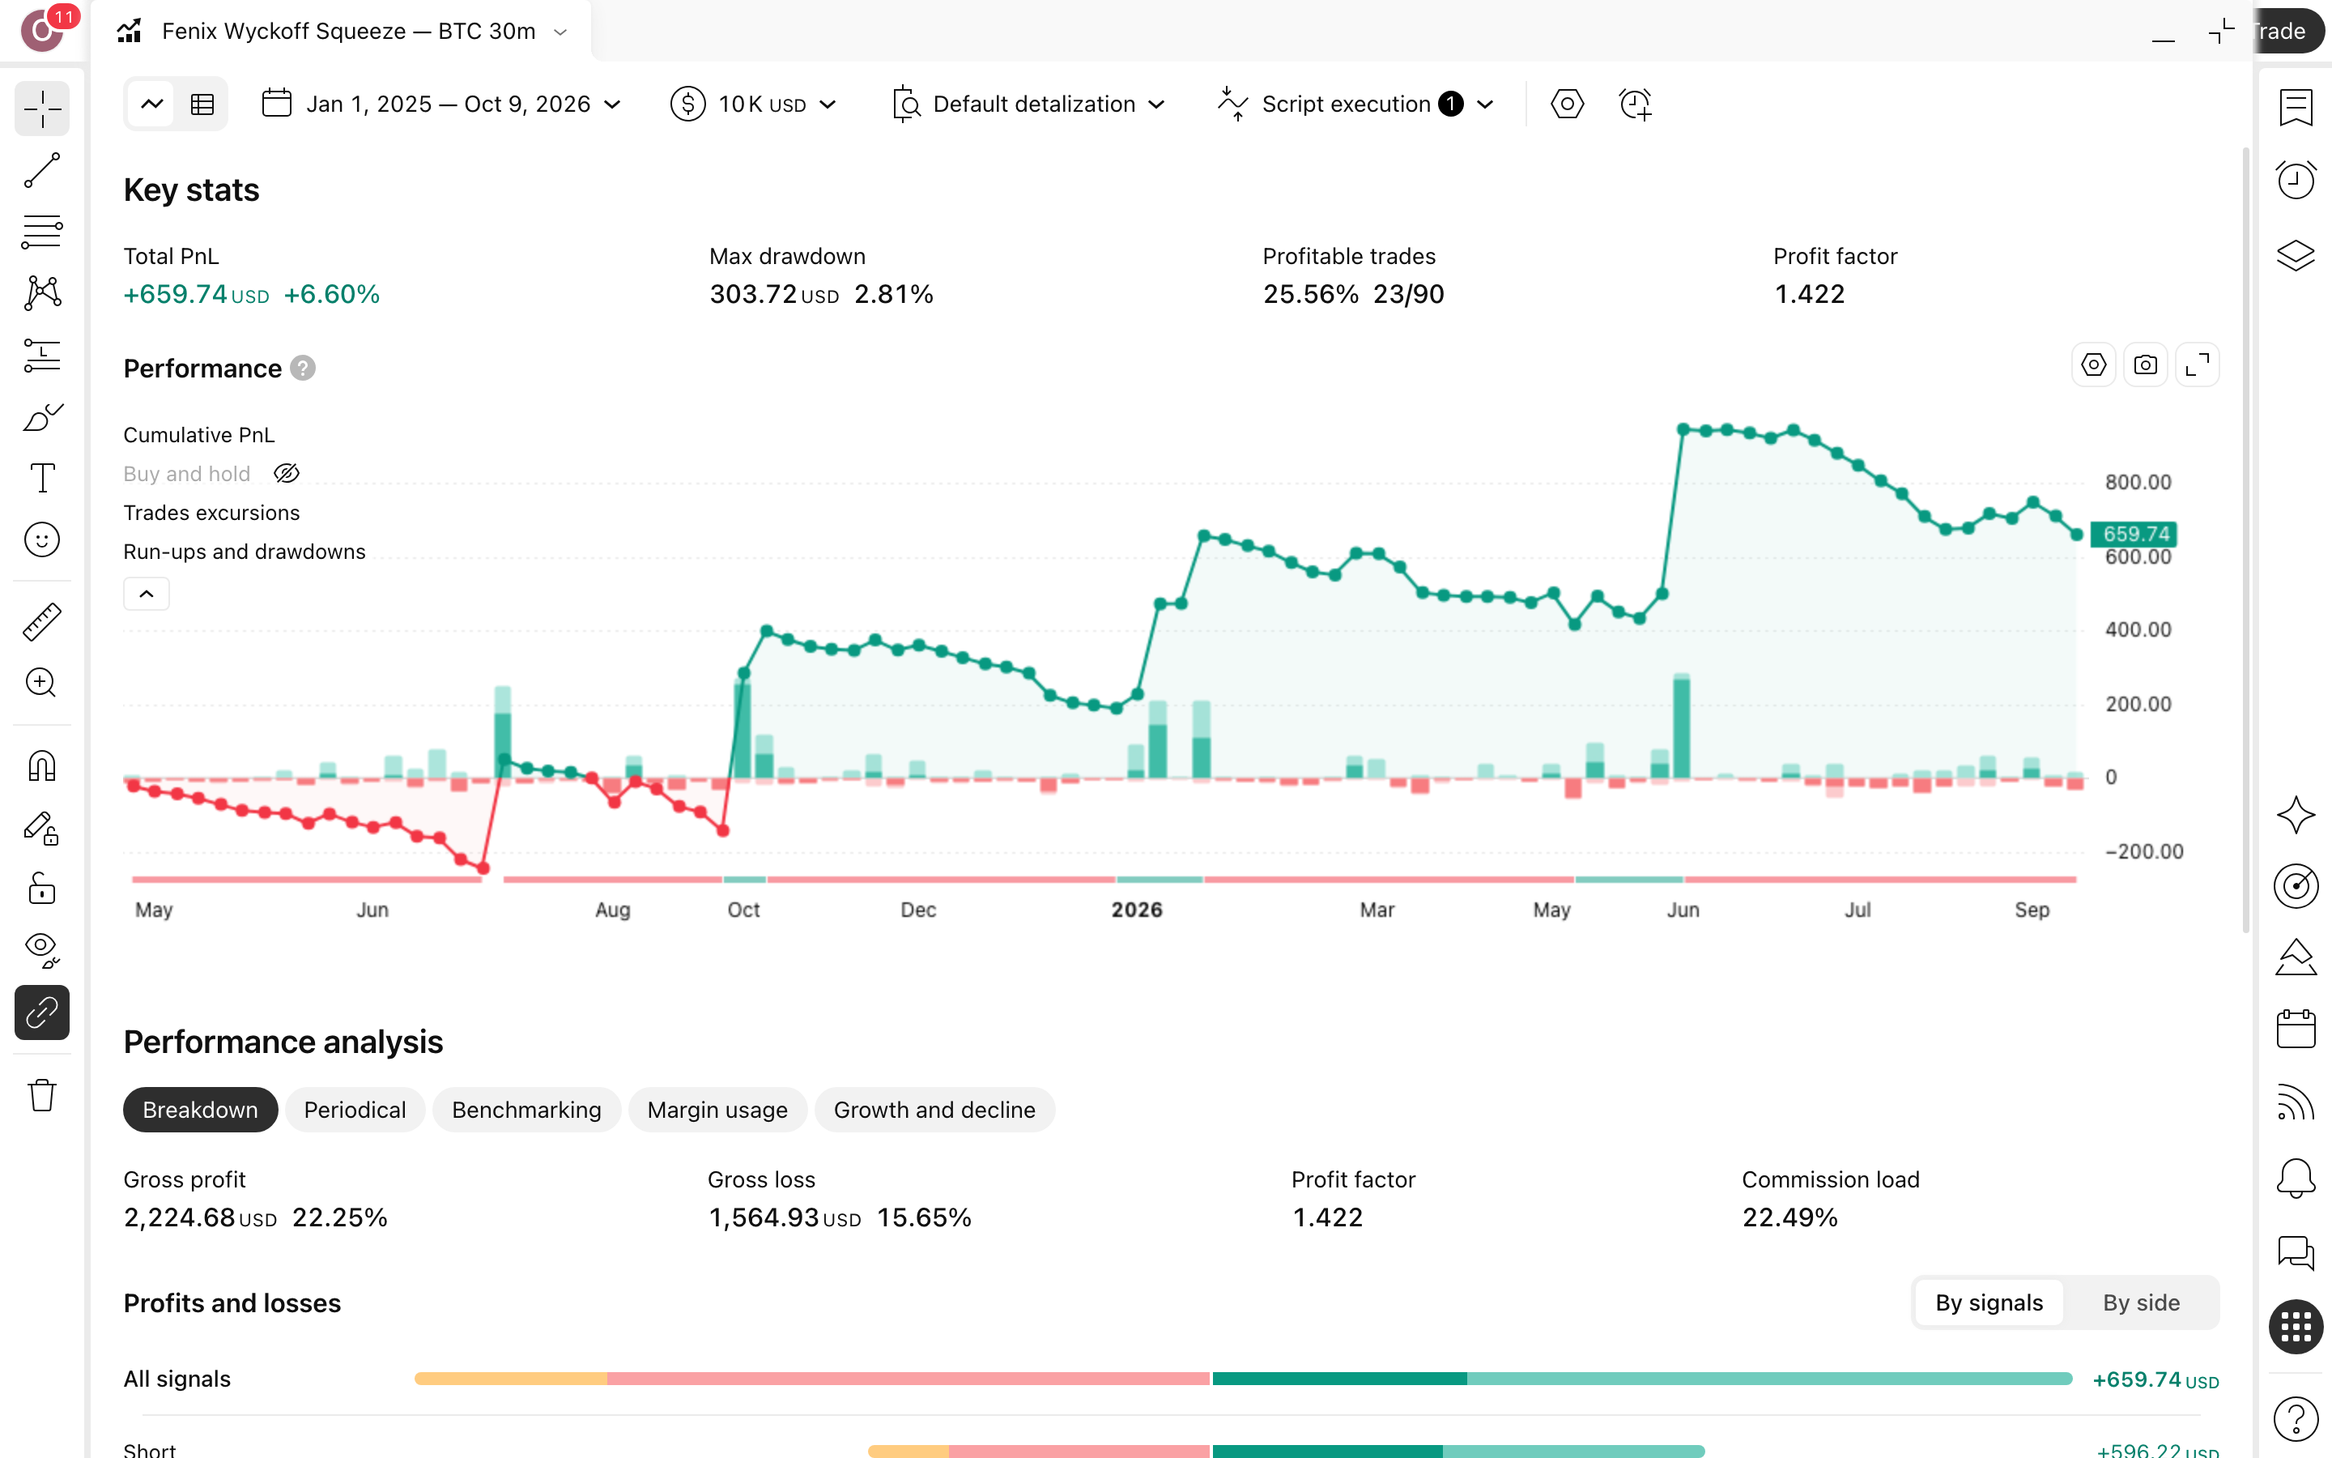Switch to the table list view
The height and width of the screenshot is (1458, 2332).
coord(202,104)
